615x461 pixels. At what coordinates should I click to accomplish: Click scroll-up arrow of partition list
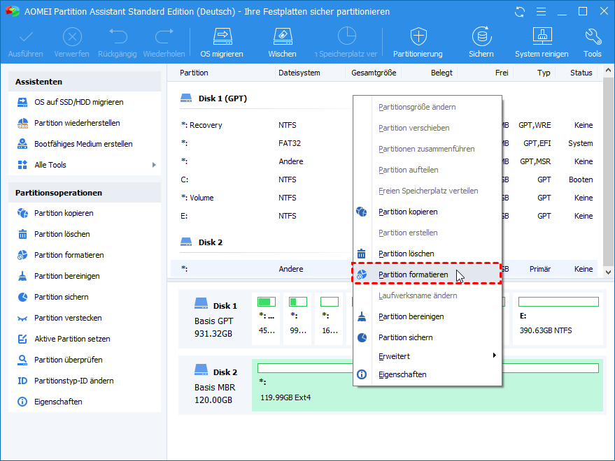(x=608, y=71)
